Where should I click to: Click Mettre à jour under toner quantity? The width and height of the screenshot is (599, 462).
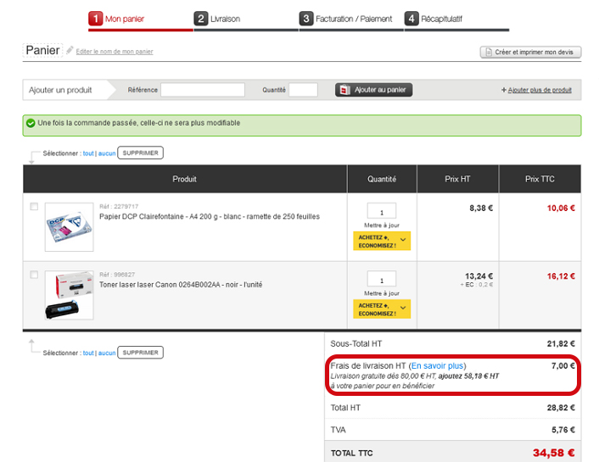[x=381, y=293]
